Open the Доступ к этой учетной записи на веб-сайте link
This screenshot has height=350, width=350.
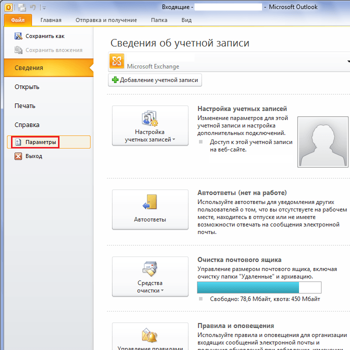pos(251,146)
